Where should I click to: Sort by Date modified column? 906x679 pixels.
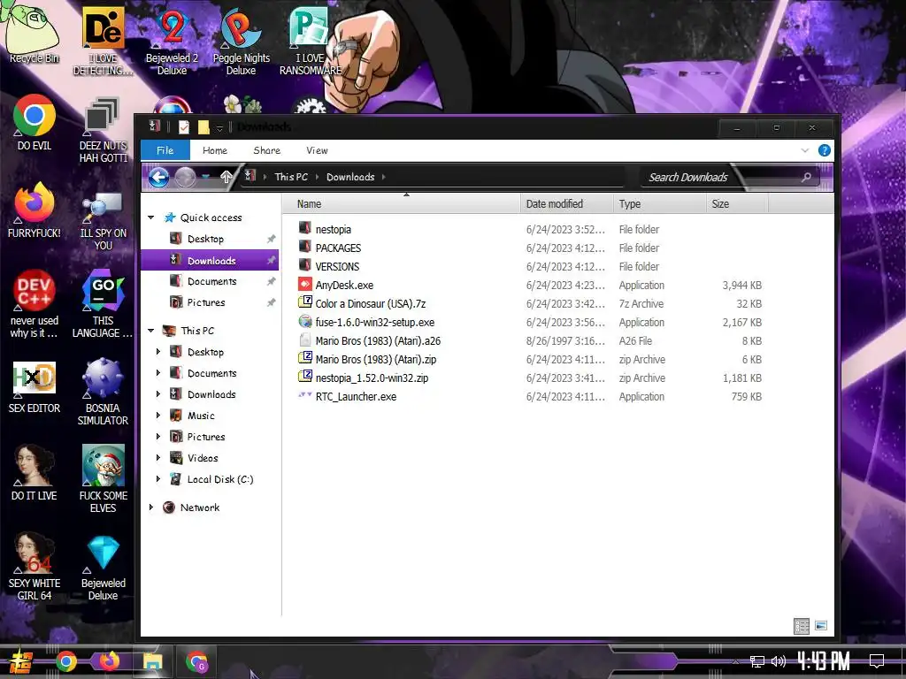point(567,204)
